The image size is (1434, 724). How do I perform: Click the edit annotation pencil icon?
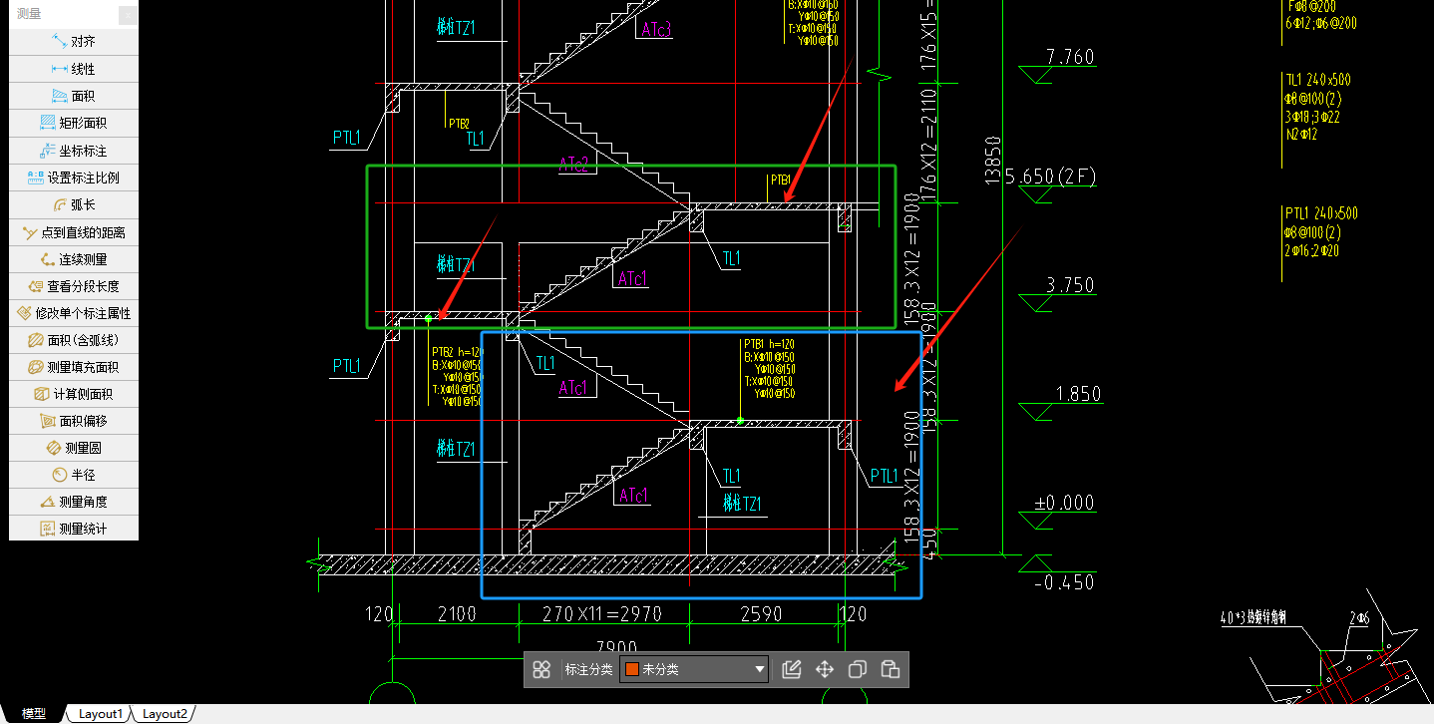coord(792,669)
